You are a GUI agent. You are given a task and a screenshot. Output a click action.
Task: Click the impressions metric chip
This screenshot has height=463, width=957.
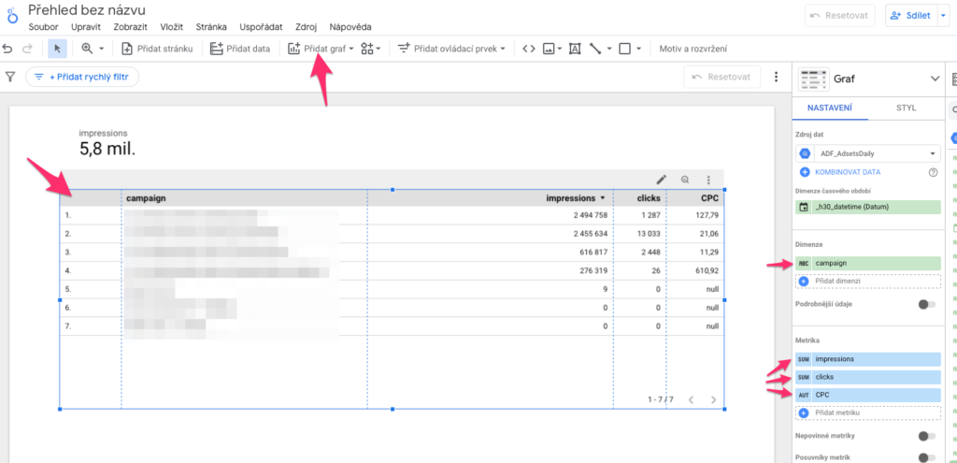pyautogui.click(x=868, y=359)
